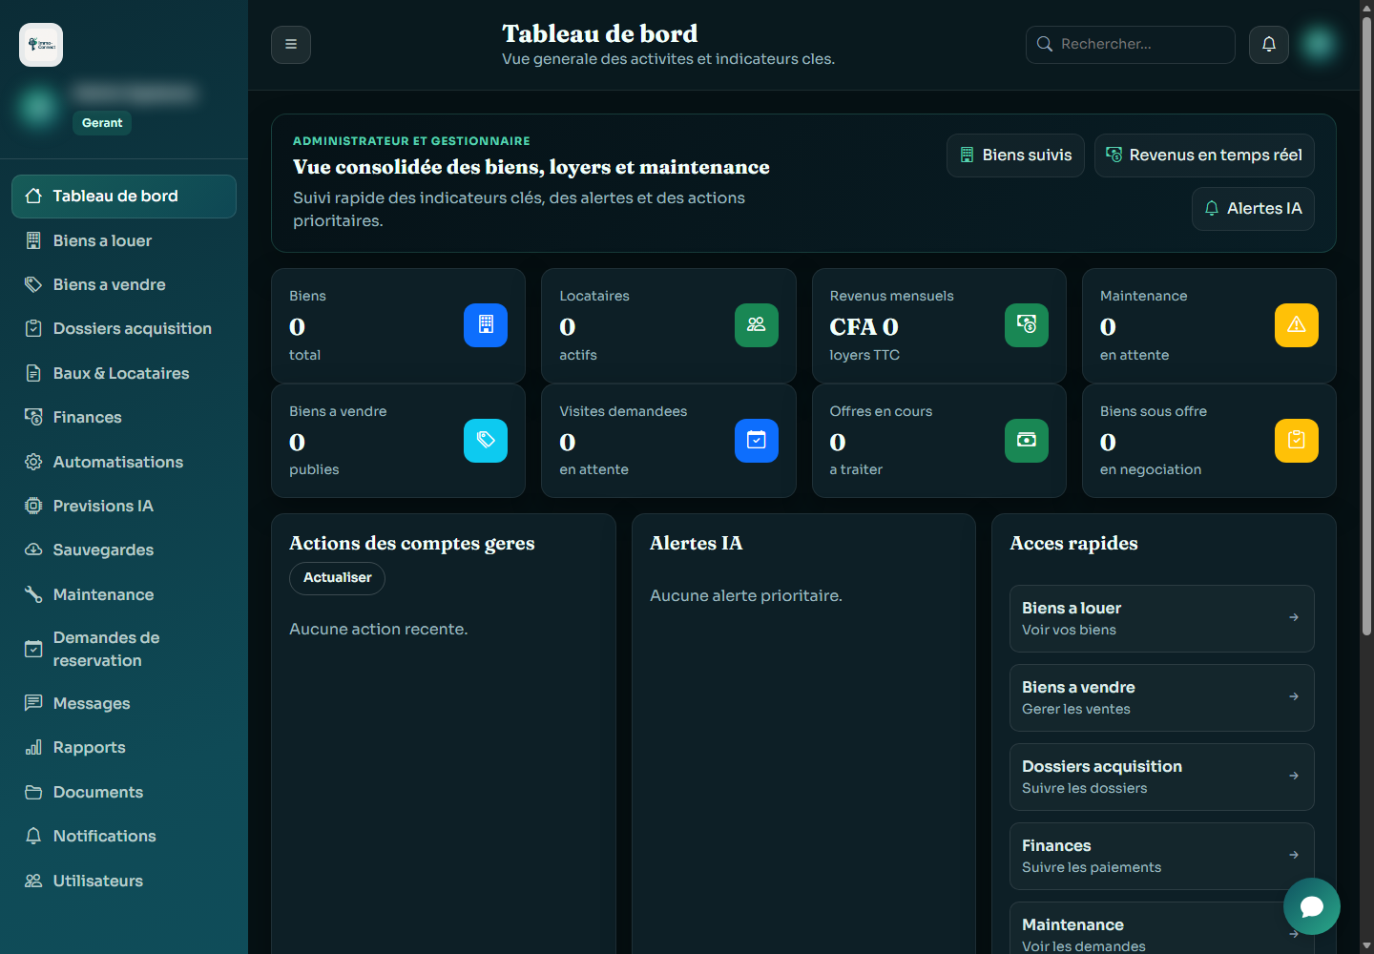1374x954 pixels.
Task: Click the green cash icon in Offres en cours card
Action: (1027, 441)
